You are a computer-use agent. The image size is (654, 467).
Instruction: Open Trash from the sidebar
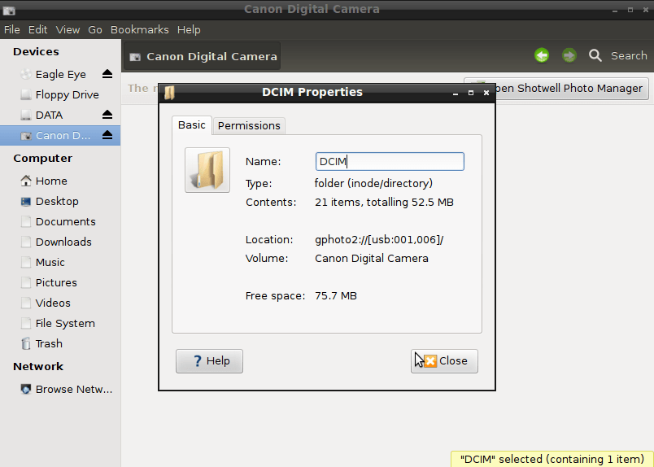point(60,343)
